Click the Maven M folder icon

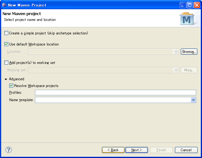[187, 19]
